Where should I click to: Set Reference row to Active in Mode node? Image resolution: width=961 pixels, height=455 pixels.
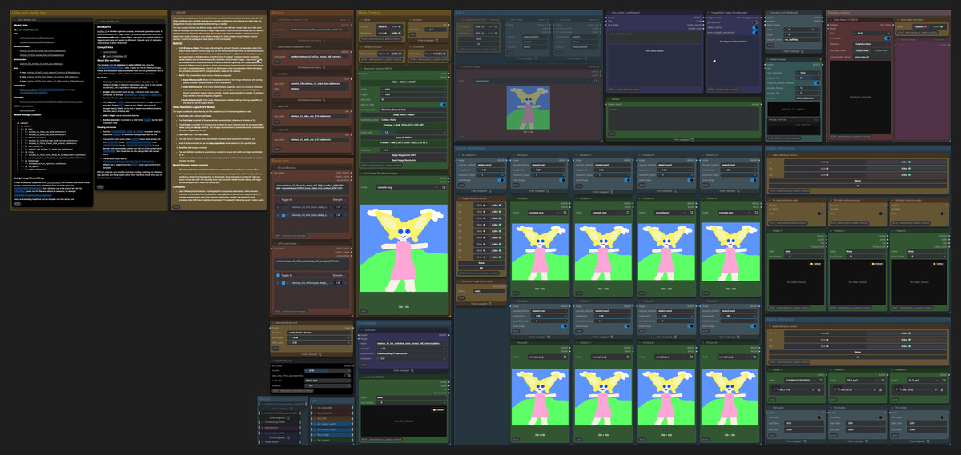pyautogui.click(x=396, y=34)
